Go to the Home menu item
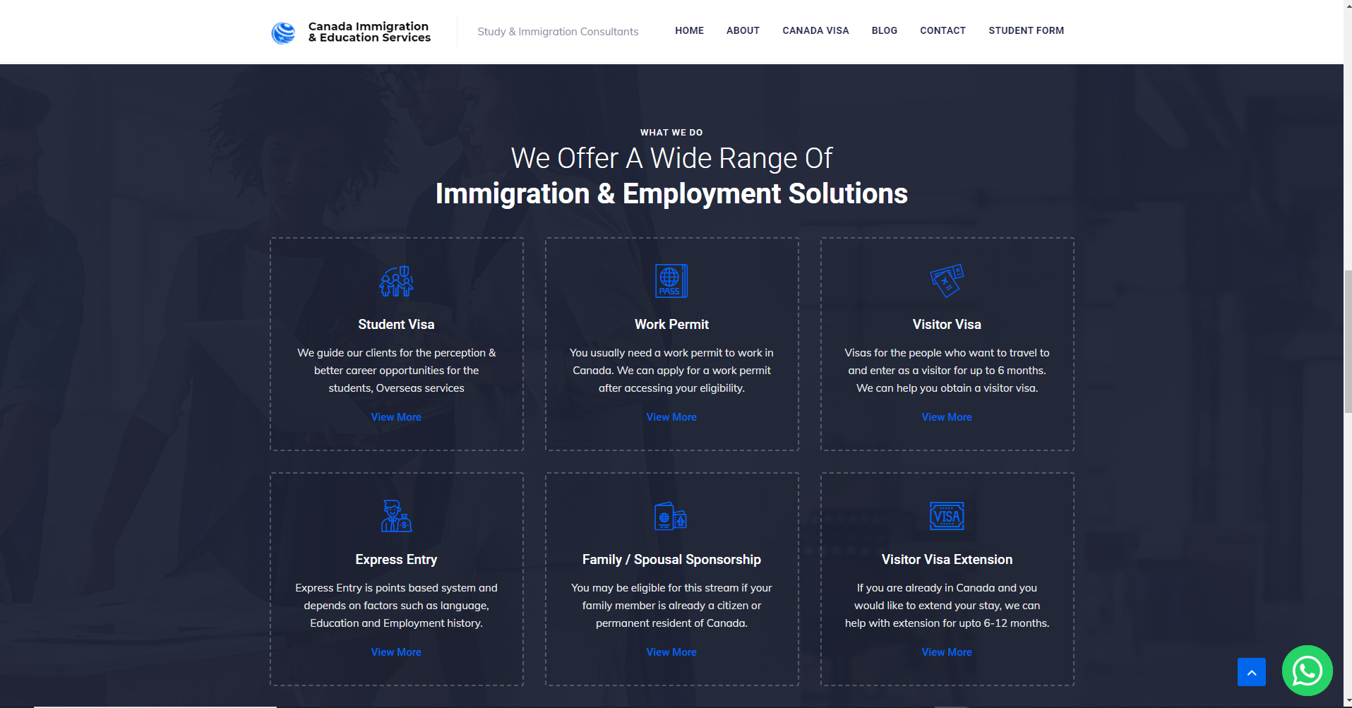This screenshot has width=1352, height=708. pos(689,30)
